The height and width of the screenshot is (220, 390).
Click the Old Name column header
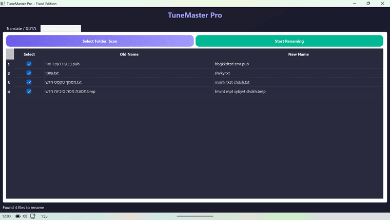pos(129,54)
